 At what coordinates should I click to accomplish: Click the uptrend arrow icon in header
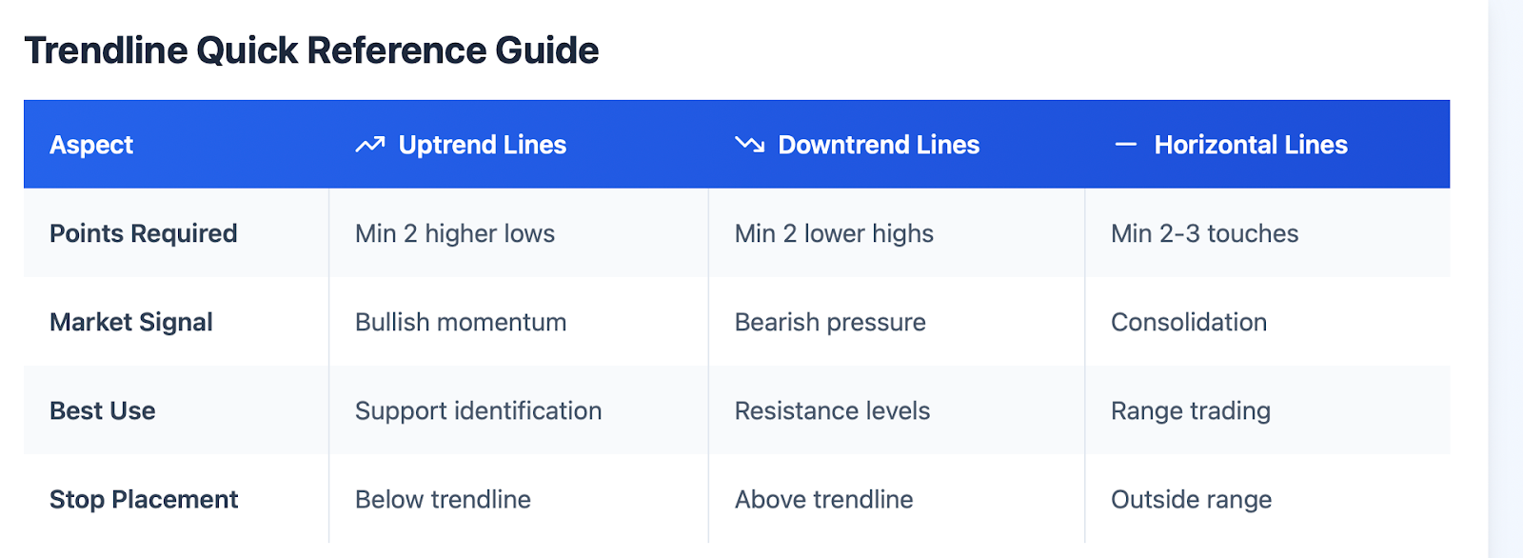click(369, 145)
